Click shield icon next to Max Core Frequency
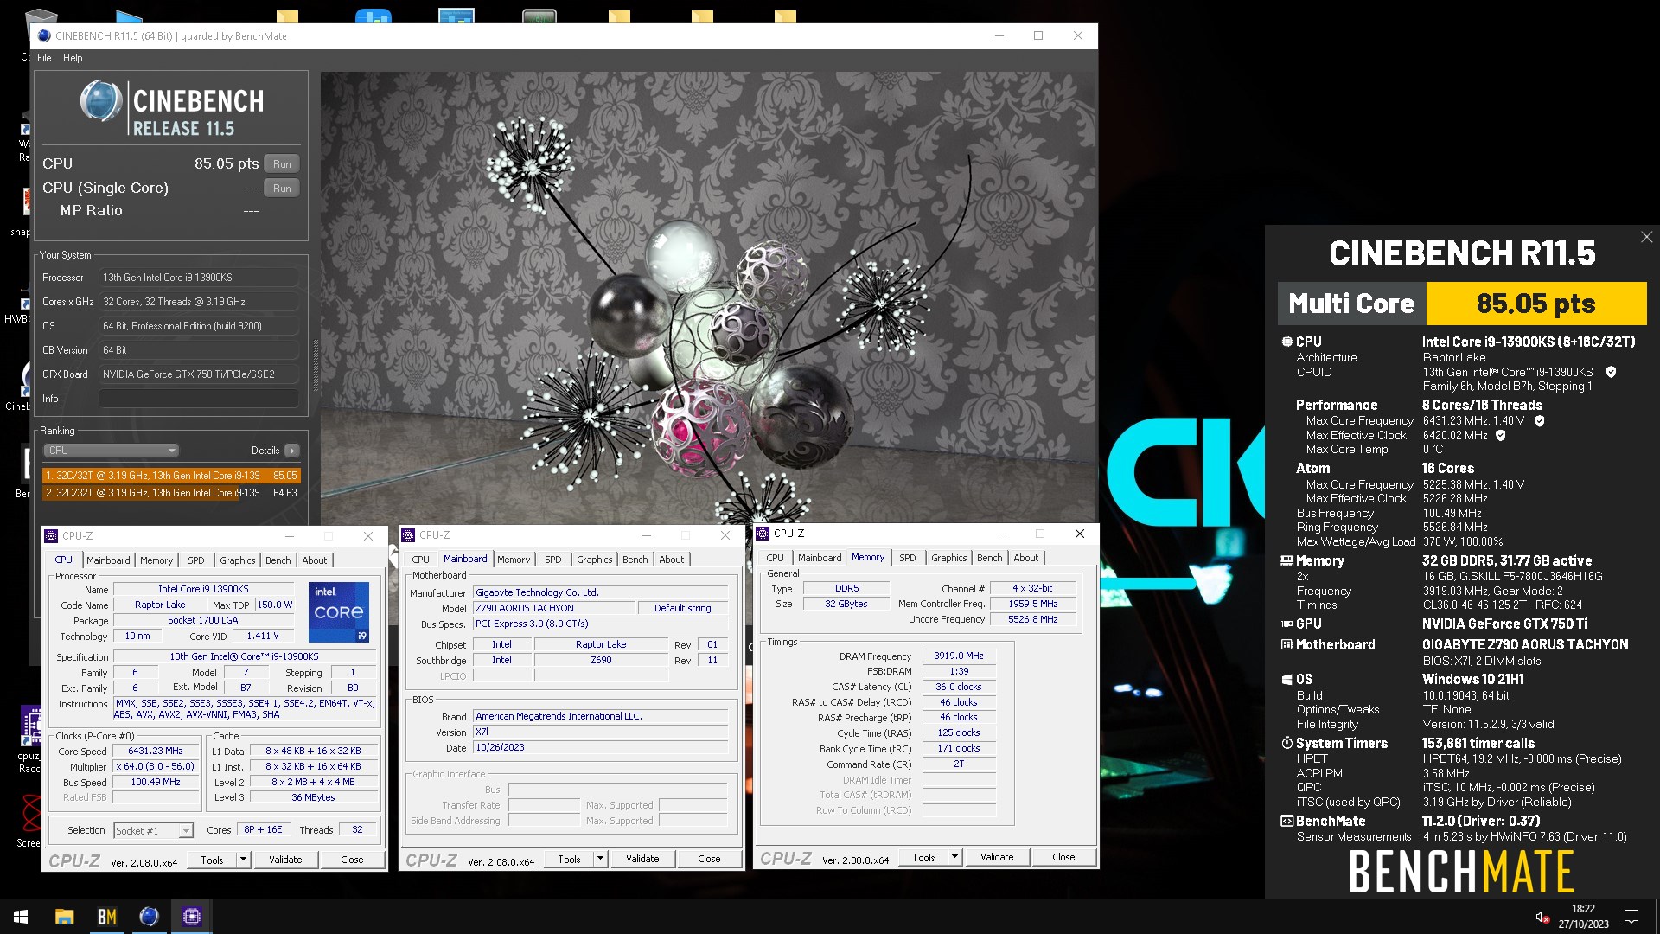This screenshot has height=934, width=1660. (x=1539, y=421)
